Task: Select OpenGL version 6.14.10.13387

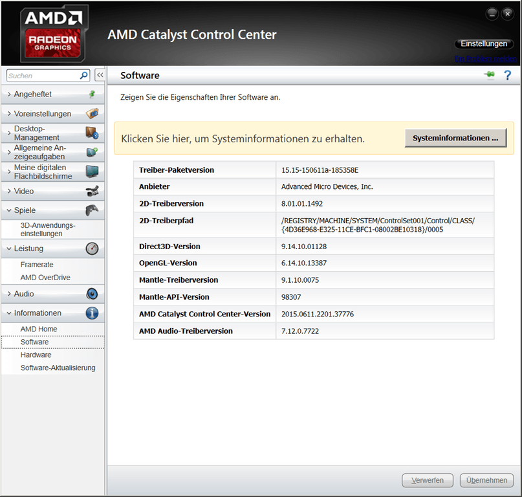Action: (304, 263)
